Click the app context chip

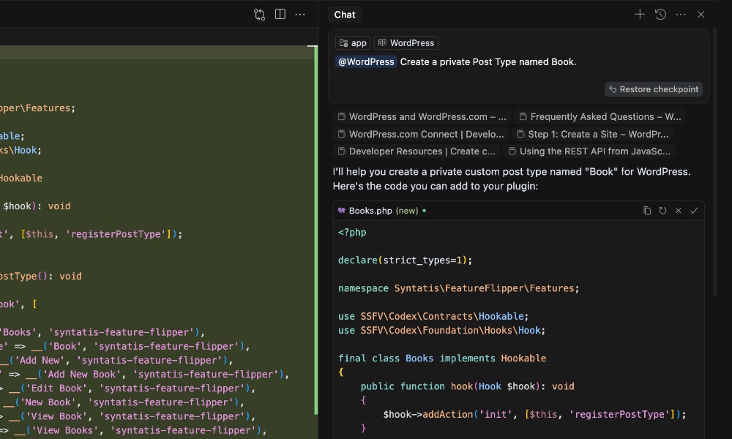tap(353, 43)
